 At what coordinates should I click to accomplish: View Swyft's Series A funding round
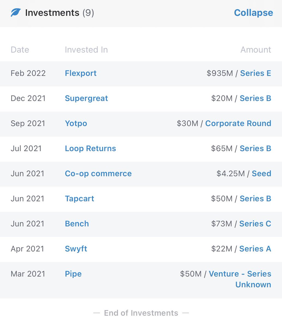pyautogui.click(x=255, y=249)
